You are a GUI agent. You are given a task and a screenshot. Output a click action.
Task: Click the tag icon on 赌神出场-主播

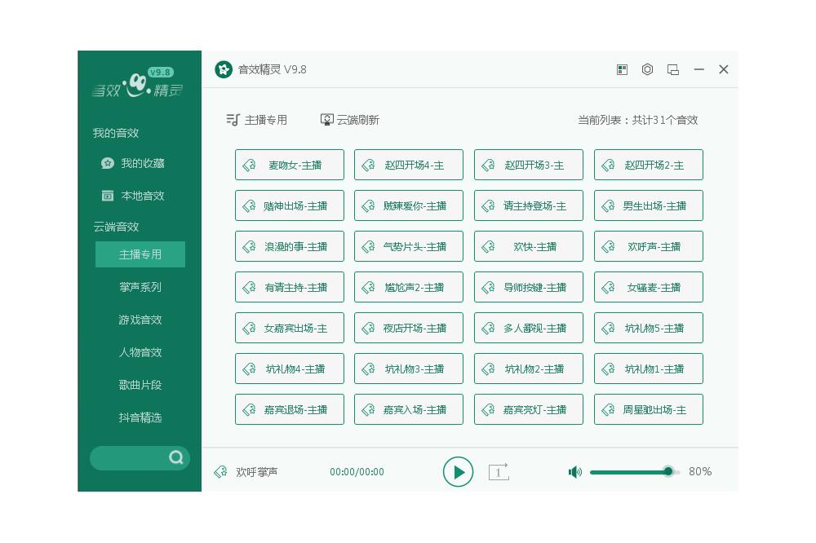[249, 205]
